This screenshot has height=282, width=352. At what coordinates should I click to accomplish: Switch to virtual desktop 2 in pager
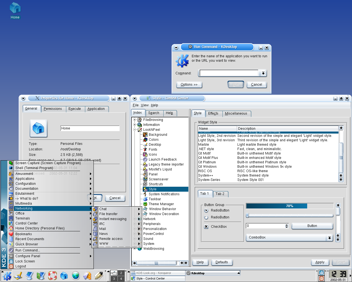pyautogui.click(x=121, y=273)
